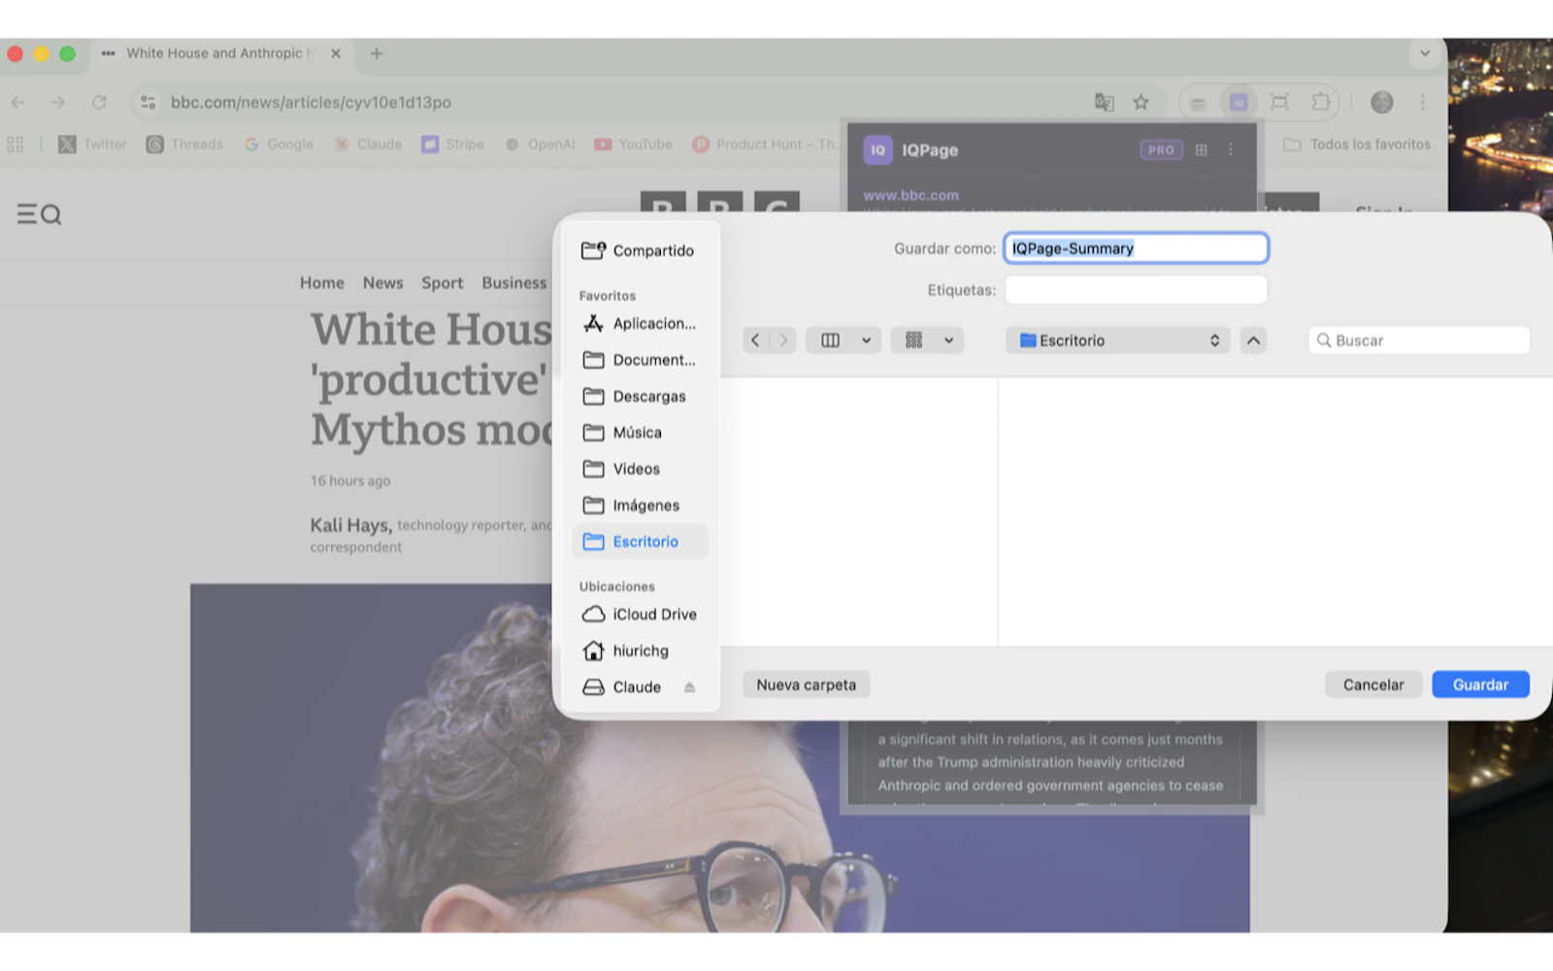This screenshot has height=971, width=1553.
Task: Open Threads bookmark
Action: click(x=184, y=144)
